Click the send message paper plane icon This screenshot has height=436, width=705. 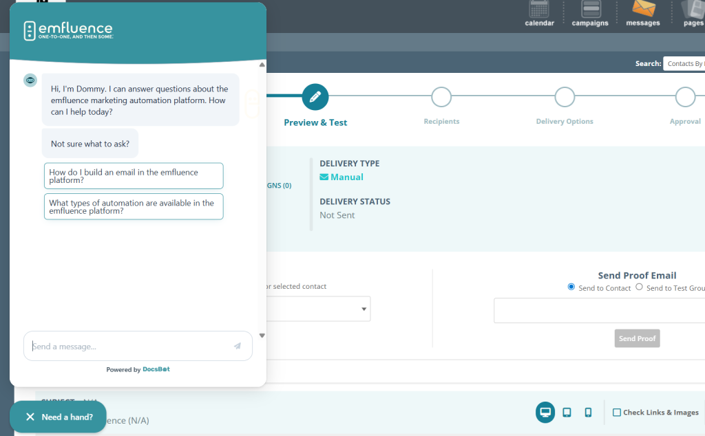238,346
